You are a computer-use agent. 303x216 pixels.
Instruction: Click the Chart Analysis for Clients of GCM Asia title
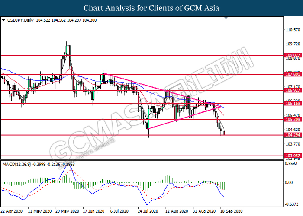[151, 8]
